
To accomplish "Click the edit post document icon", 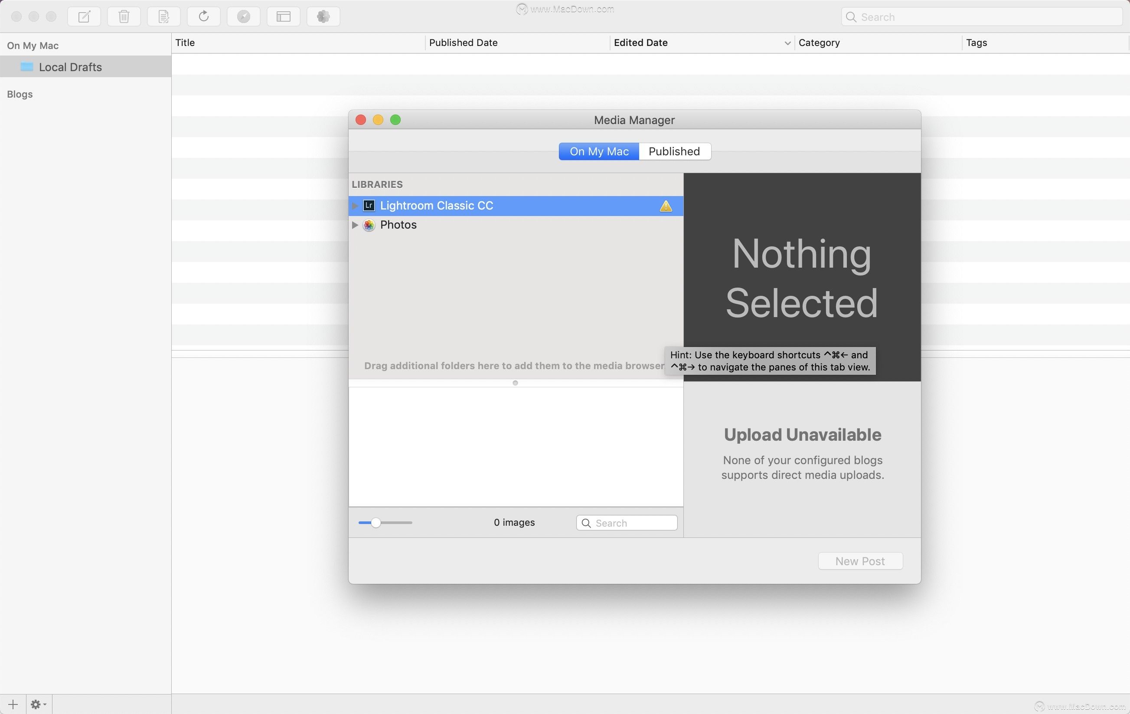I will click(164, 16).
